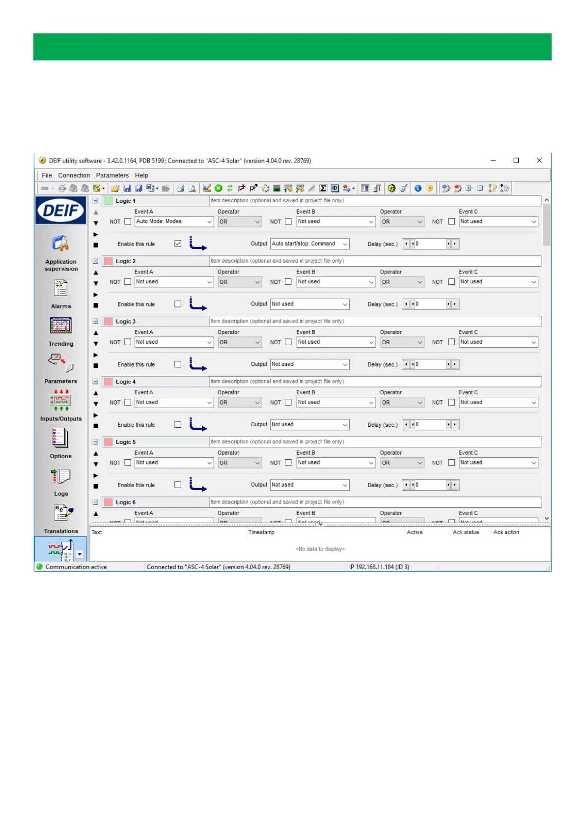Click the Logic 4 item description field
Screen dimensions: 585x827
click(x=375, y=382)
